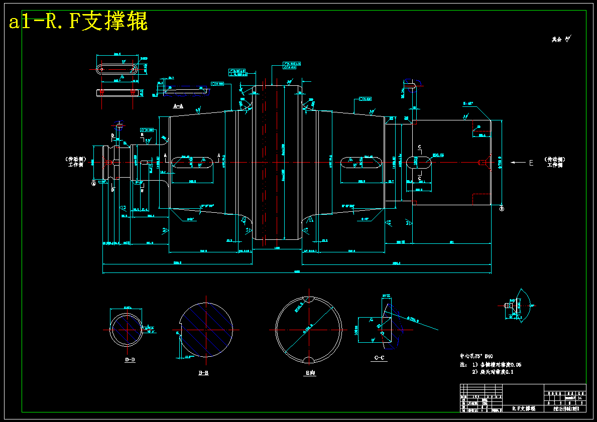Click the yellow title 'a1-R.F支撑辊'
This screenshot has width=597, height=422.
coord(78,22)
